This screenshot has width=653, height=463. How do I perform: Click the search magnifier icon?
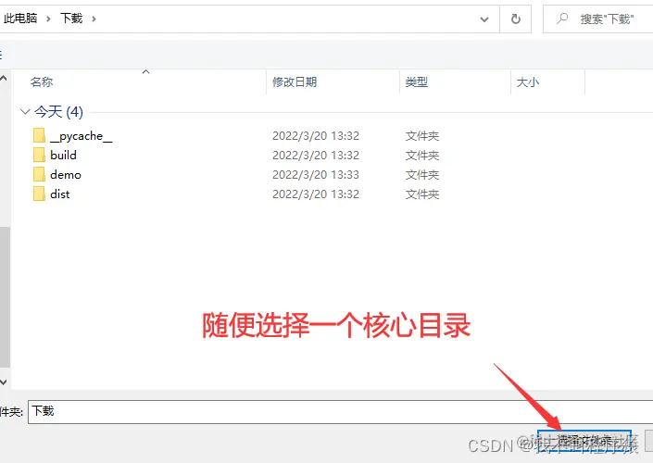click(x=562, y=19)
